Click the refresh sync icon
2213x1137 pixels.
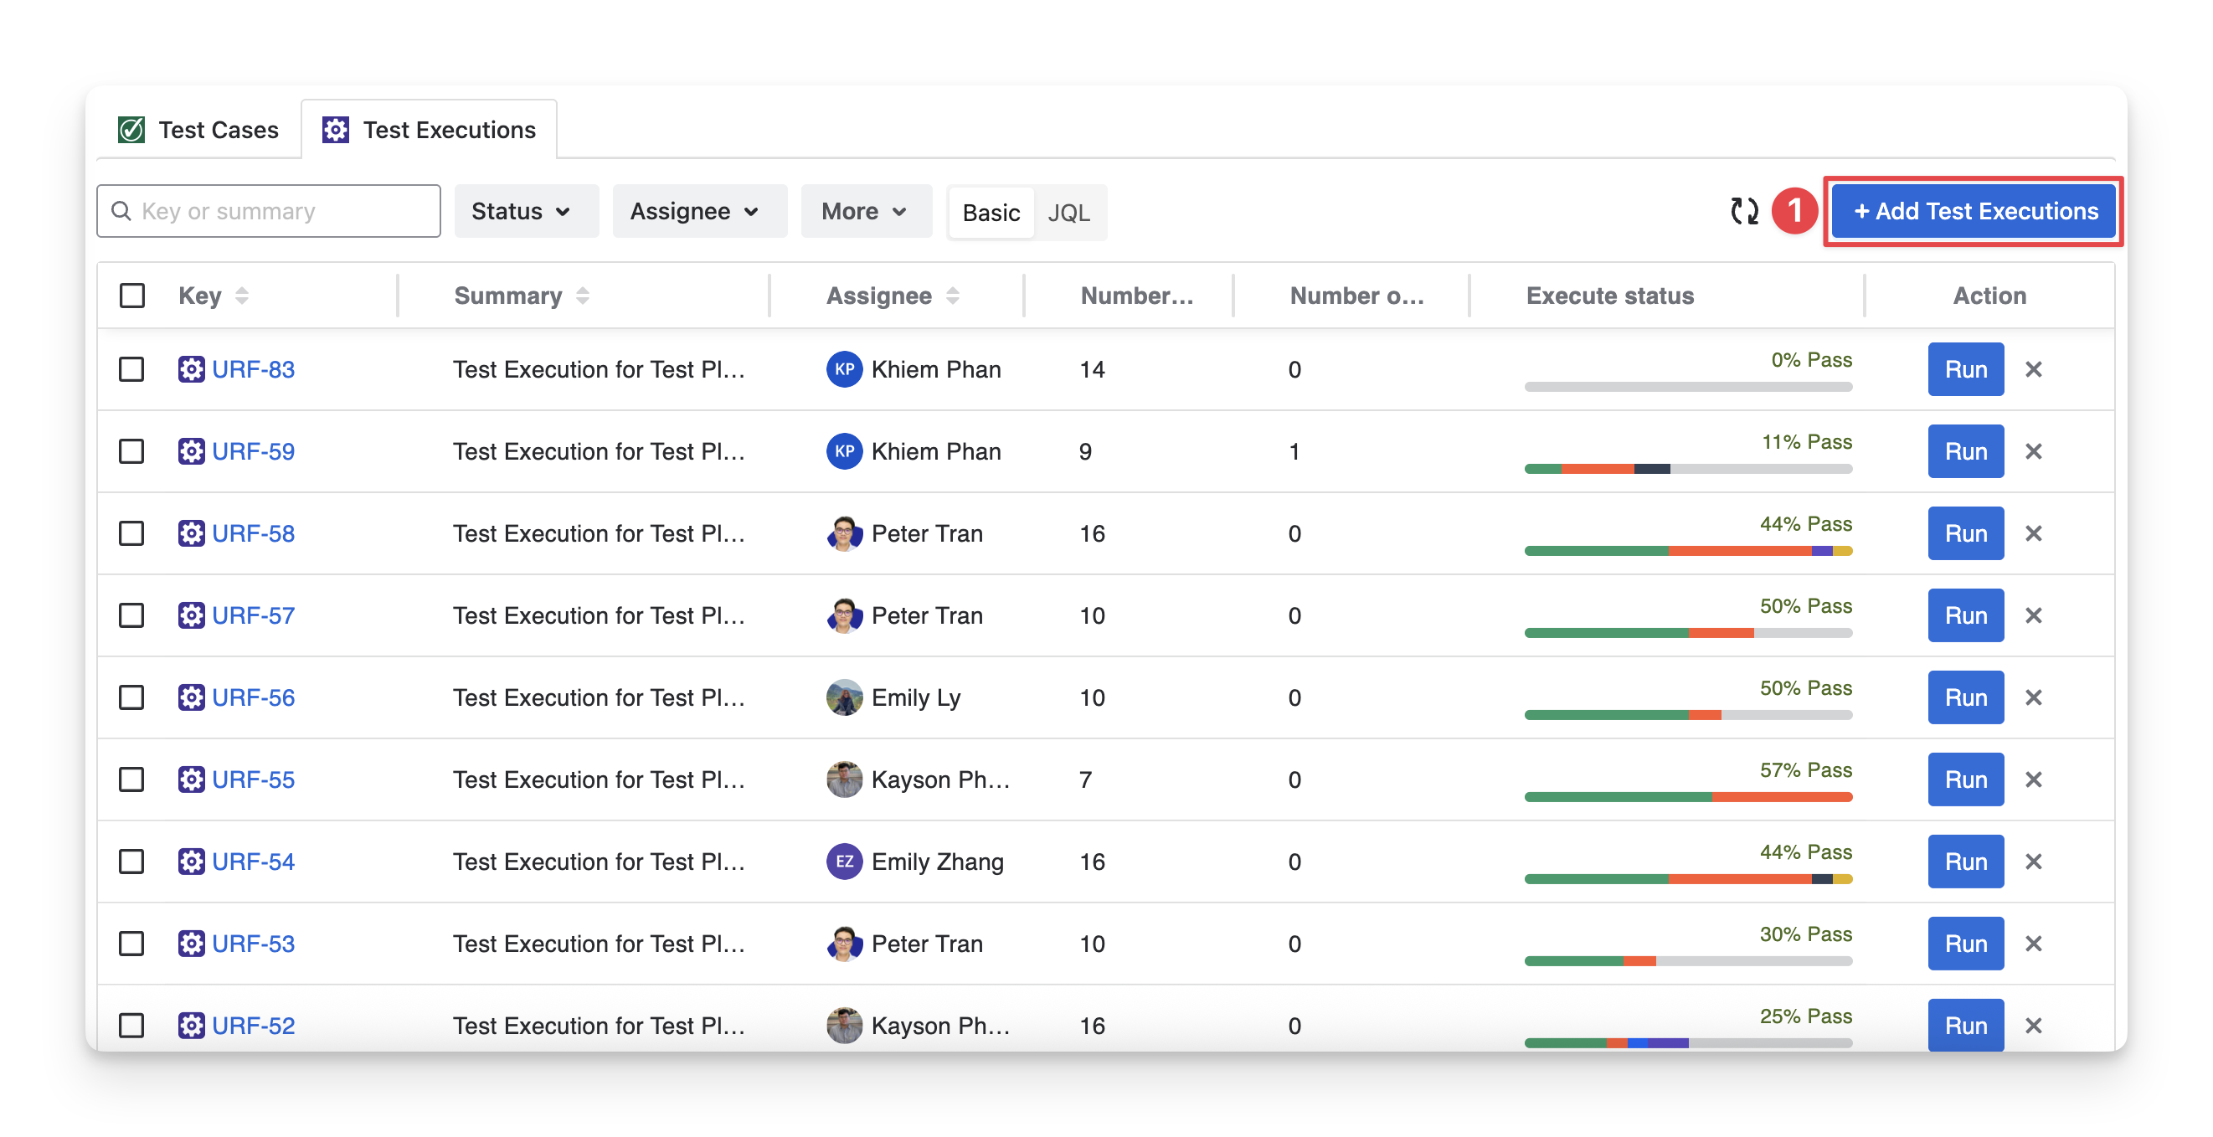click(x=1744, y=211)
